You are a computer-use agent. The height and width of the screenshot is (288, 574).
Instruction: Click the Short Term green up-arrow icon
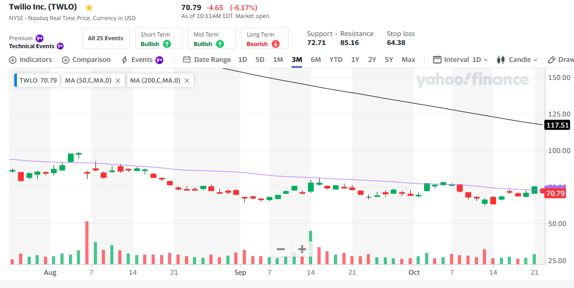point(167,44)
